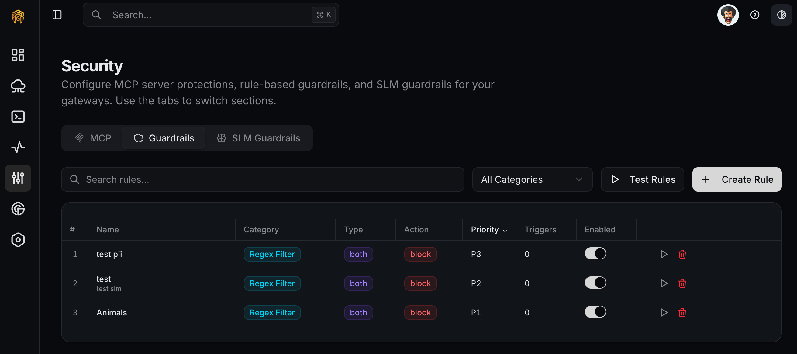Open the 'Animals' rule name
Viewport: 797px width, 354px height.
click(x=111, y=312)
